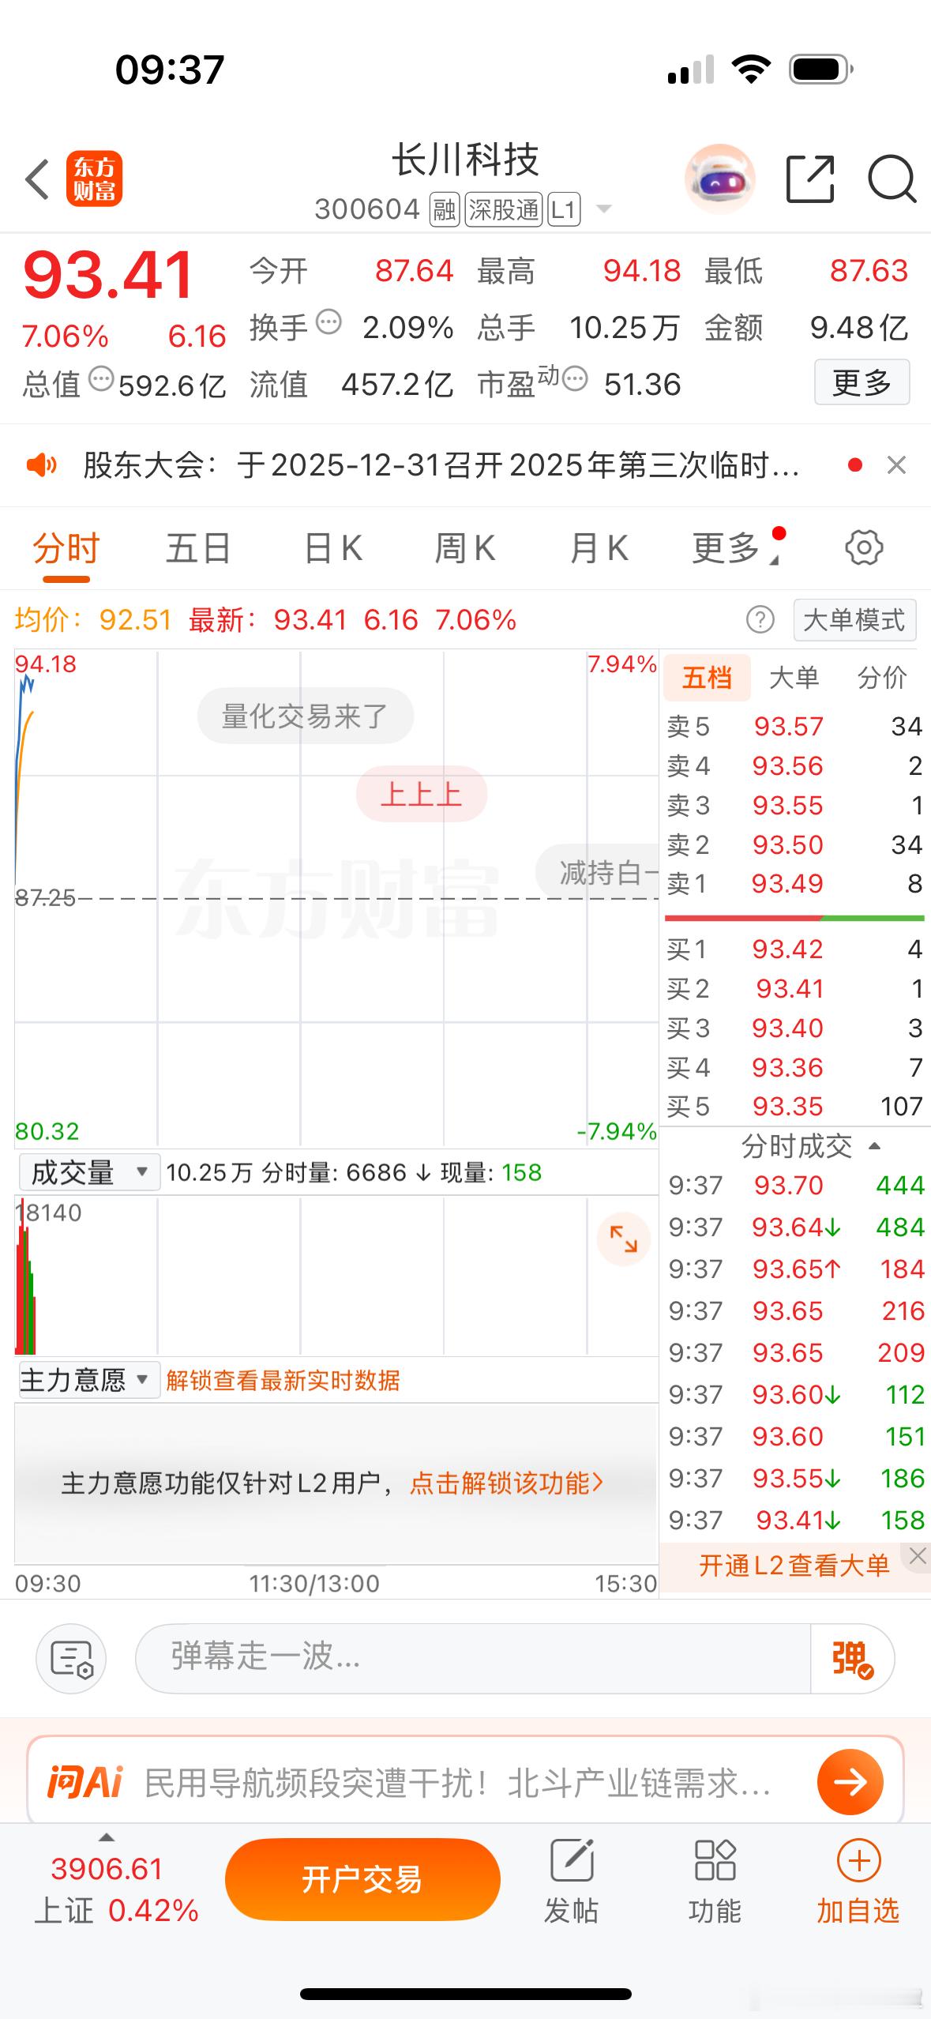Image resolution: width=931 pixels, height=2019 pixels.
Task: Expand stock switcher arrow beside L1
Action: tap(604, 209)
